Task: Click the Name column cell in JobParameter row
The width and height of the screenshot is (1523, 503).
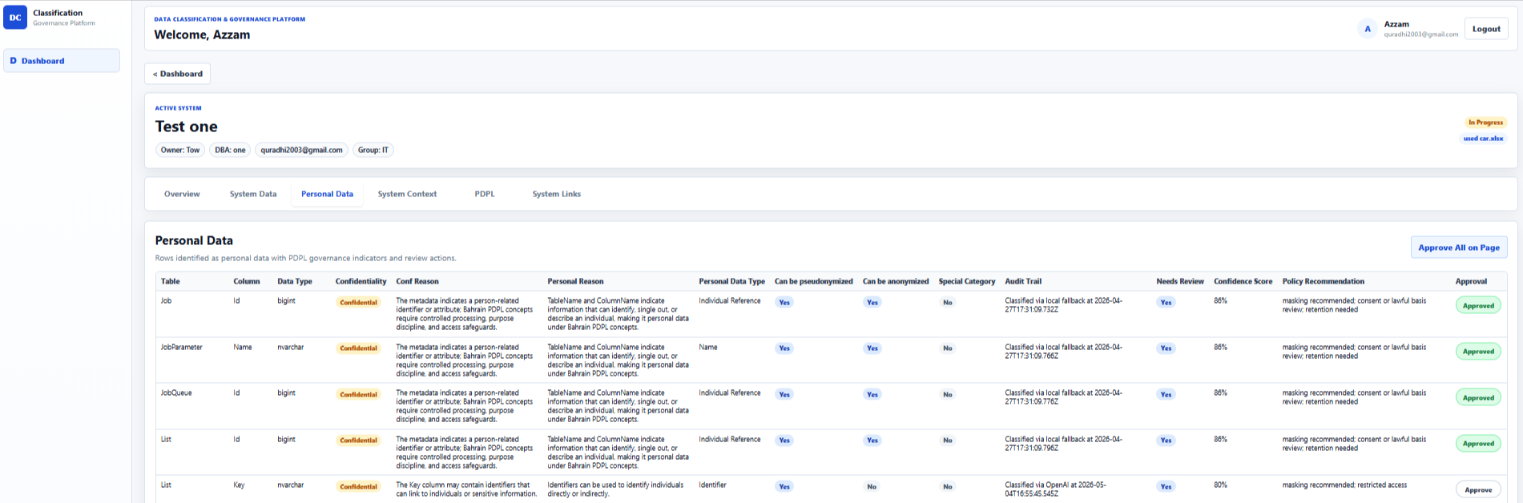Action: tap(243, 348)
